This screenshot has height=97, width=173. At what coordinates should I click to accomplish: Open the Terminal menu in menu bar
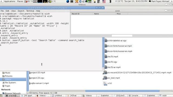30,11
